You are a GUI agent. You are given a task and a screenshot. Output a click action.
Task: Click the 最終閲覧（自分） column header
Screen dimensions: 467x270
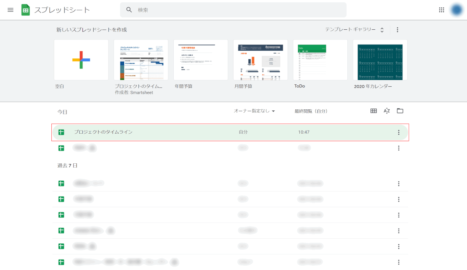(x=311, y=111)
